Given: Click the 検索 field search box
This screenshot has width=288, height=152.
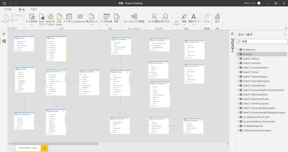Looking at the screenshot, I should click(262, 42).
